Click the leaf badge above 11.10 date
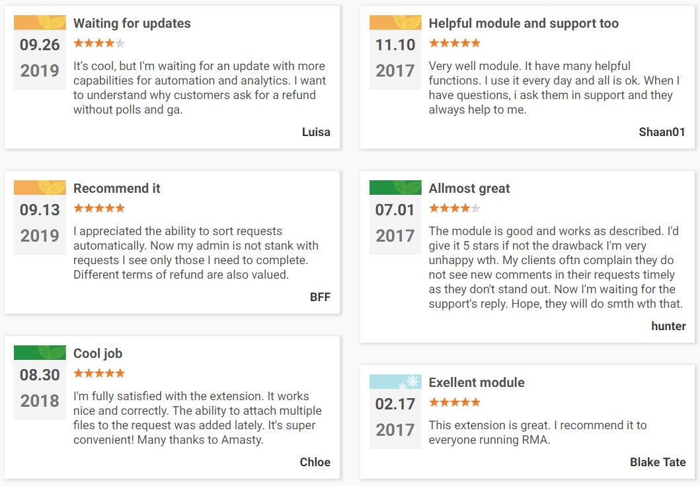Screen dimensions: 700x486 tap(395, 22)
